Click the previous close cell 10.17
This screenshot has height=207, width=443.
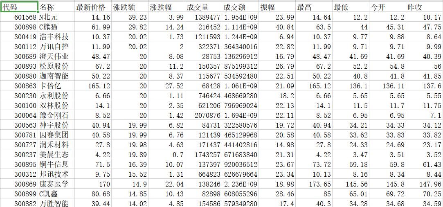pyautogui.click(x=425, y=18)
